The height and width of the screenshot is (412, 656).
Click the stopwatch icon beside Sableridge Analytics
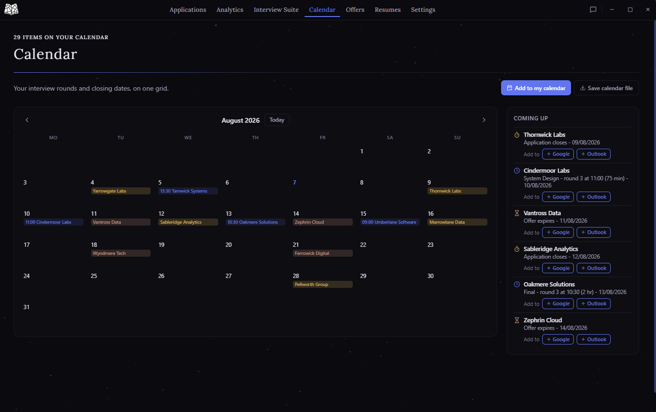pos(517,249)
